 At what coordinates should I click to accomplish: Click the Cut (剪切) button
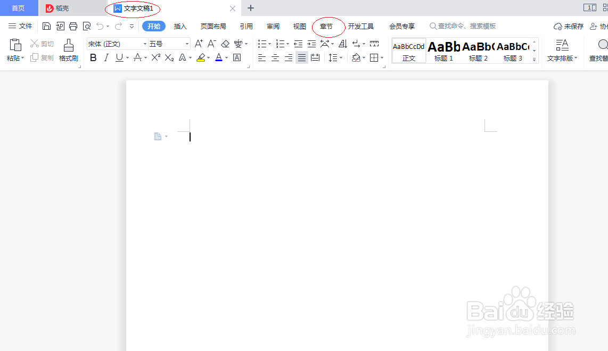[42, 44]
